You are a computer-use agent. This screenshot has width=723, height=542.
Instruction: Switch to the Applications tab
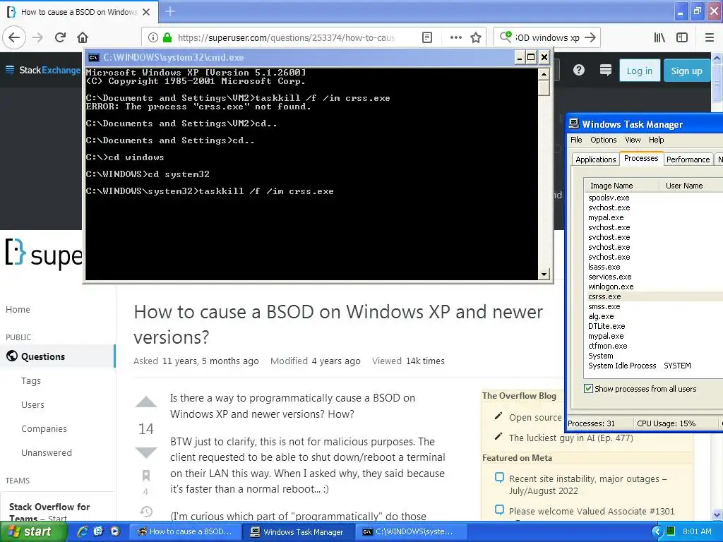595,159
